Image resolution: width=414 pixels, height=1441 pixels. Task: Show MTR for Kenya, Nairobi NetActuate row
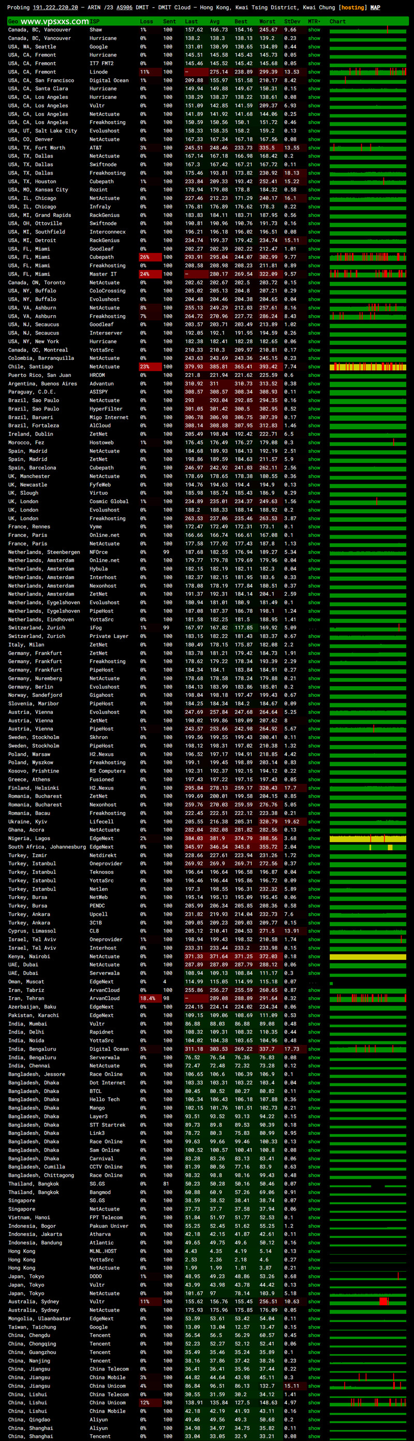315,956
